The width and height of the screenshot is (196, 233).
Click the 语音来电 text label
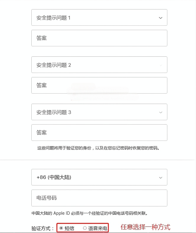(98, 228)
